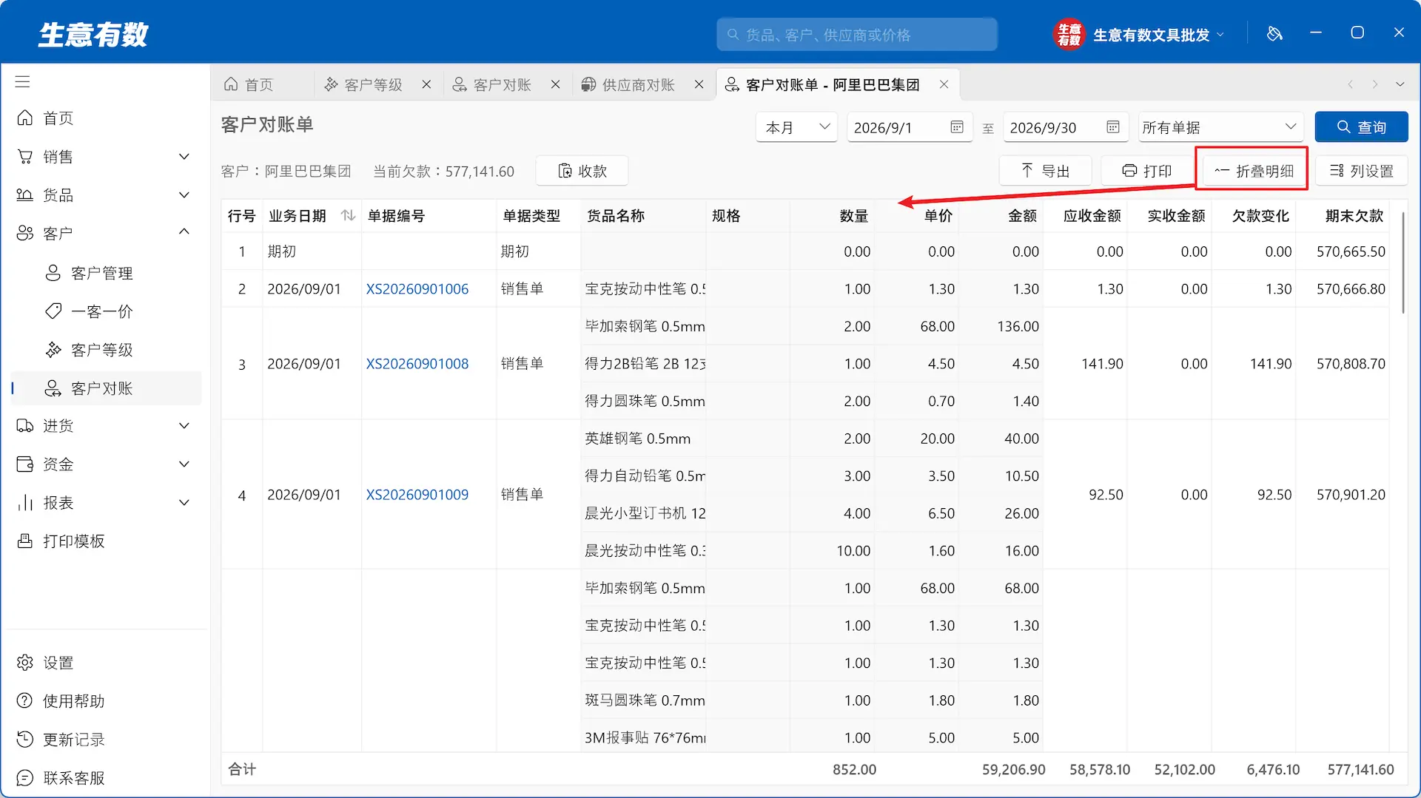1421x798 pixels.
Task: Focus the 货品、客户、供应商或价格 search box
Action: point(856,35)
